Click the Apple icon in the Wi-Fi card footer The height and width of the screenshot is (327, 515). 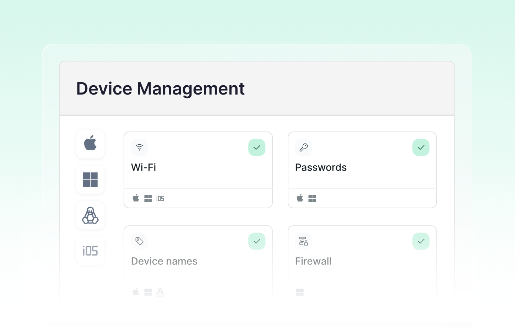coord(135,198)
